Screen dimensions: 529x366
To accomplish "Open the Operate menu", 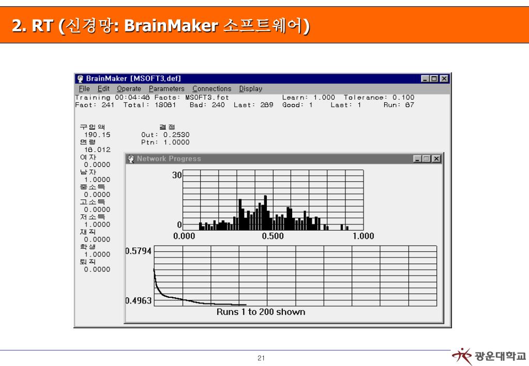I will [129, 89].
